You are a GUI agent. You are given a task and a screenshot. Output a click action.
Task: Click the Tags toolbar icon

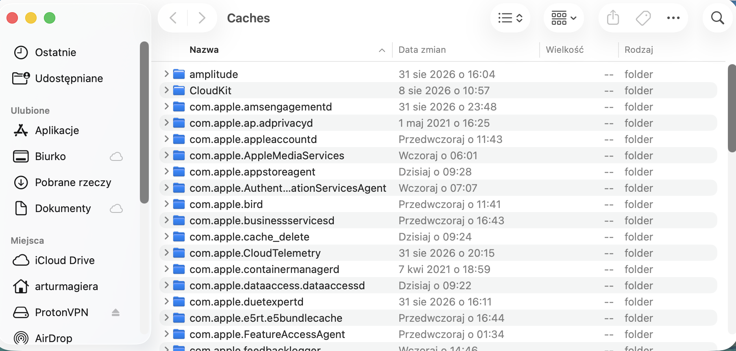(643, 18)
